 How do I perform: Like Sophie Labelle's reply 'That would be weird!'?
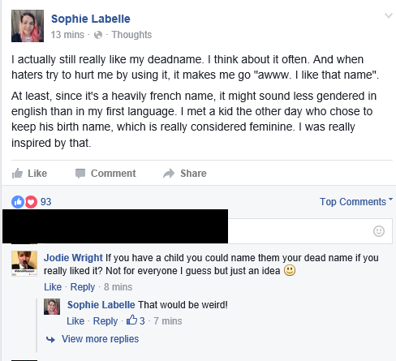(75, 321)
